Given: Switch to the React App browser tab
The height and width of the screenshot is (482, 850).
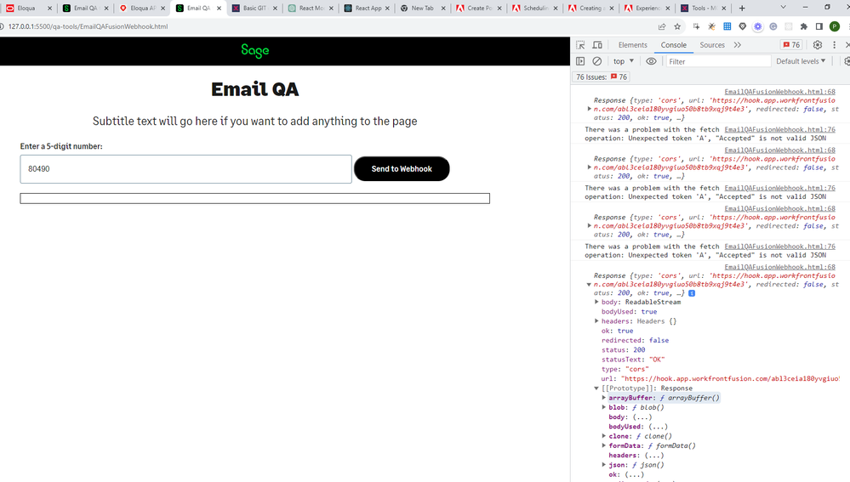Looking at the screenshot, I should [367, 9].
